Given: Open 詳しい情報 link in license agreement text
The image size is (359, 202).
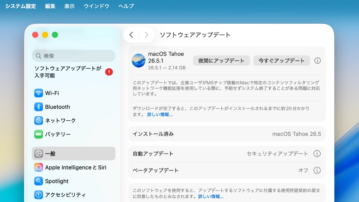Looking at the screenshot, I should tap(211, 197).
